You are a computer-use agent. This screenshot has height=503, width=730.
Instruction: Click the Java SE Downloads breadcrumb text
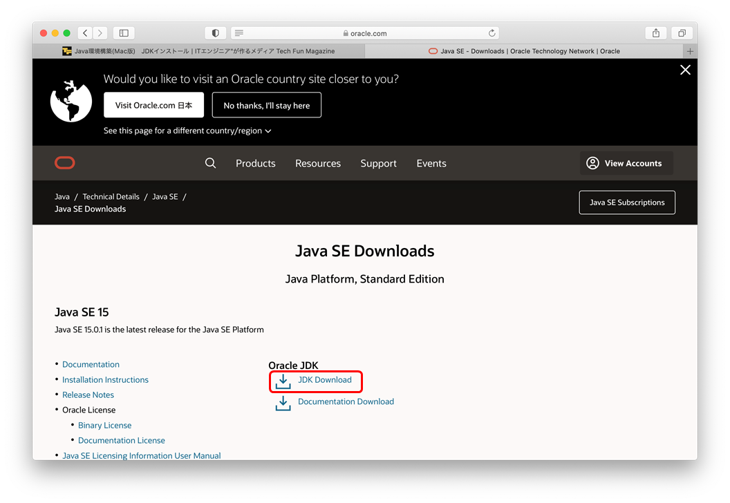pyautogui.click(x=91, y=209)
